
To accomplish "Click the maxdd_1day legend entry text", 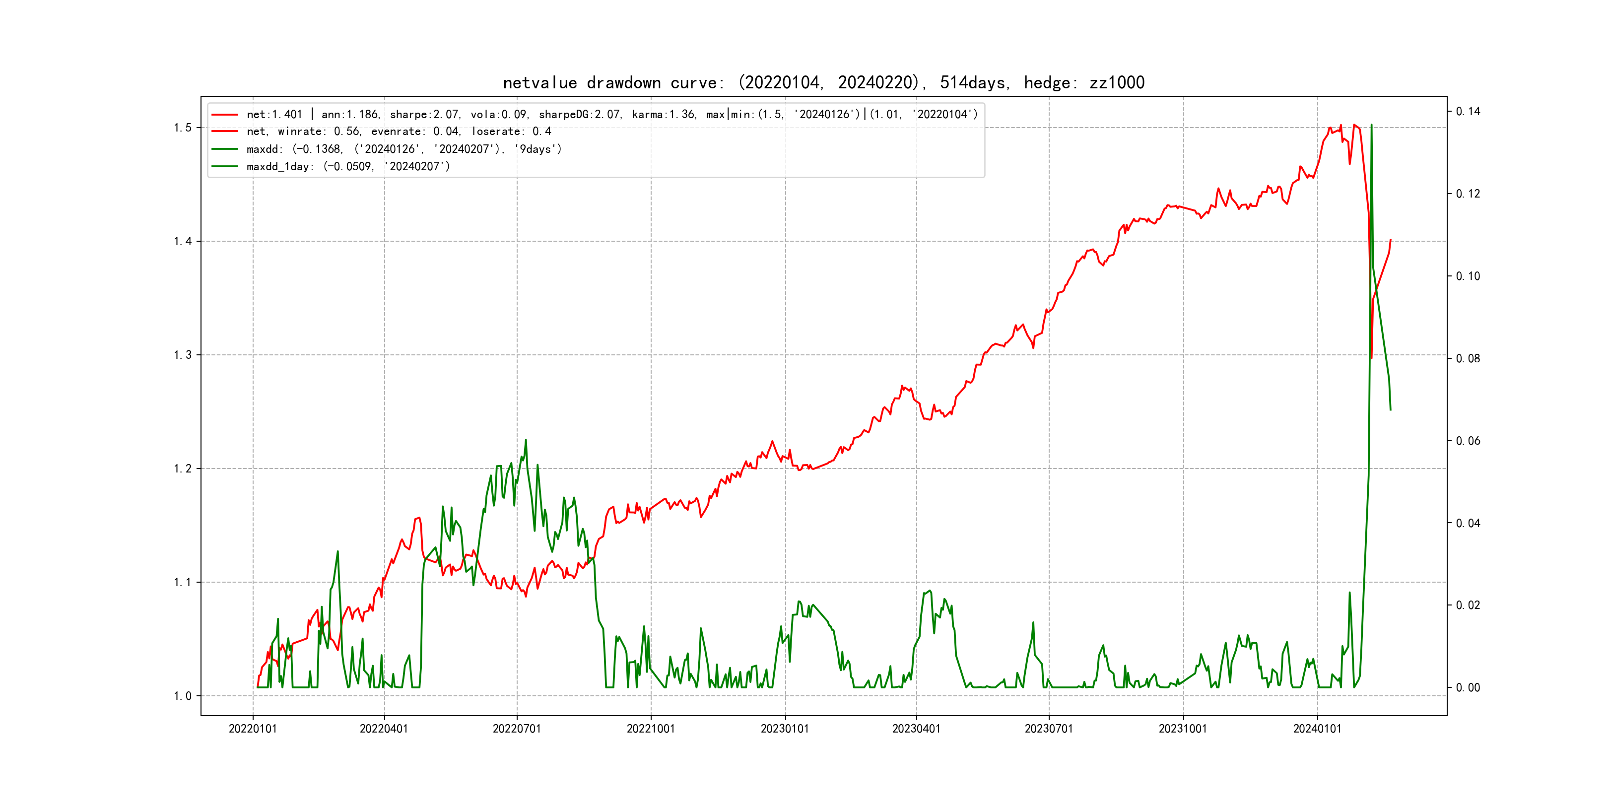I will [x=348, y=167].
